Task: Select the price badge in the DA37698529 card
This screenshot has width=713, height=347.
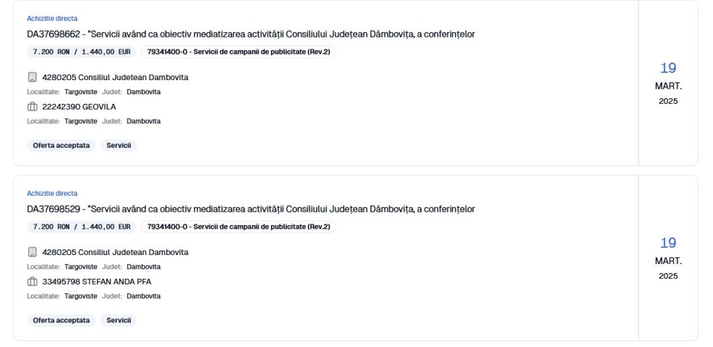Action: pos(81,226)
